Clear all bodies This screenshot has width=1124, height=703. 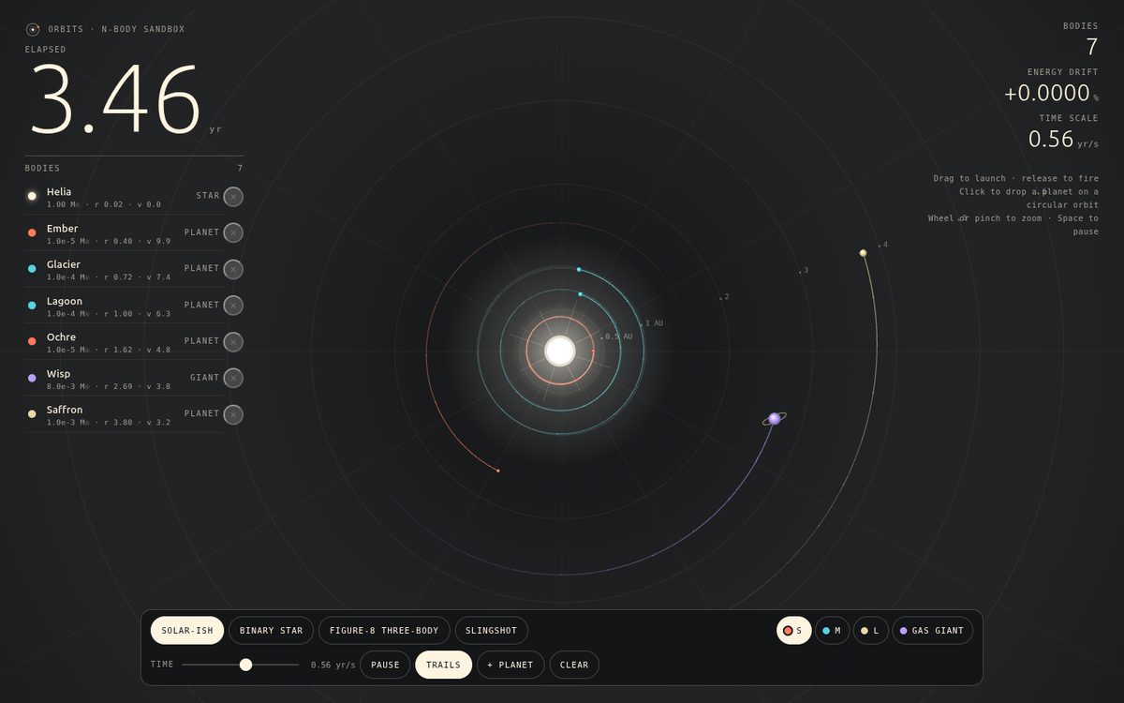[x=574, y=665]
